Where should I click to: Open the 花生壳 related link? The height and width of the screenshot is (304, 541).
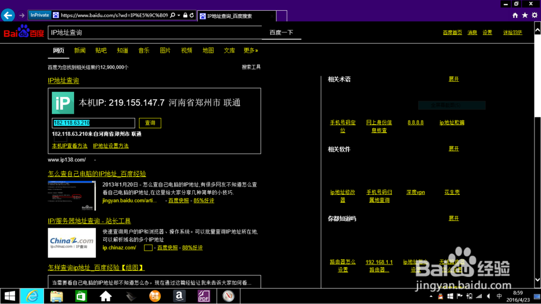coord(452,192)
